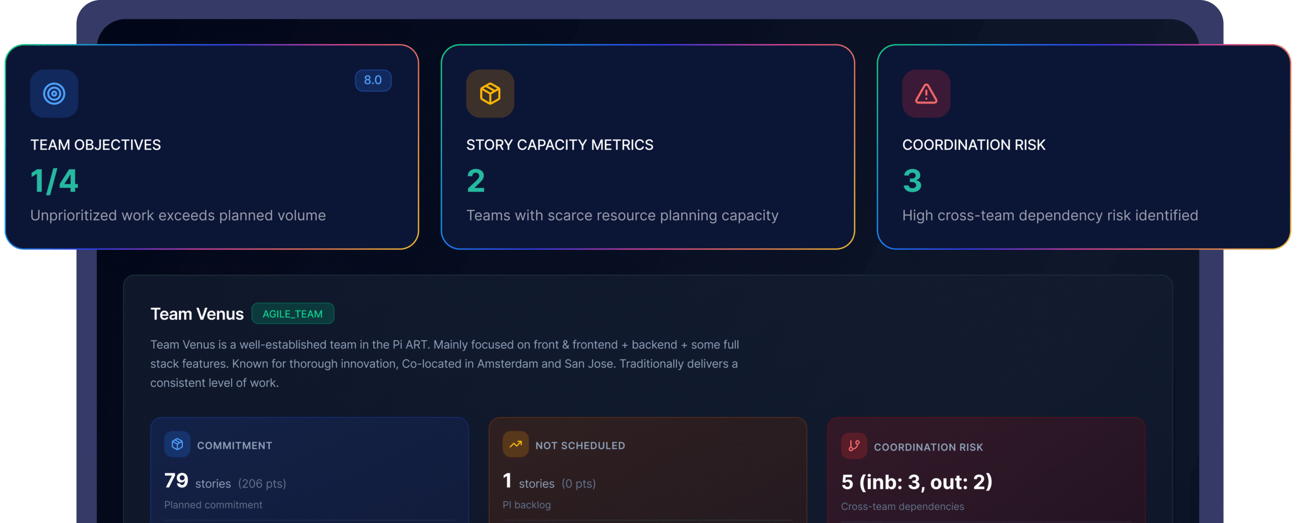
Task: Select the Not Scheduled panel label
Action: 580,445
